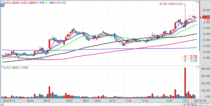This screenshot has height=106, width=211.
Task: Click the zoom out magnifier icon
Action: (x=188, y=104)
